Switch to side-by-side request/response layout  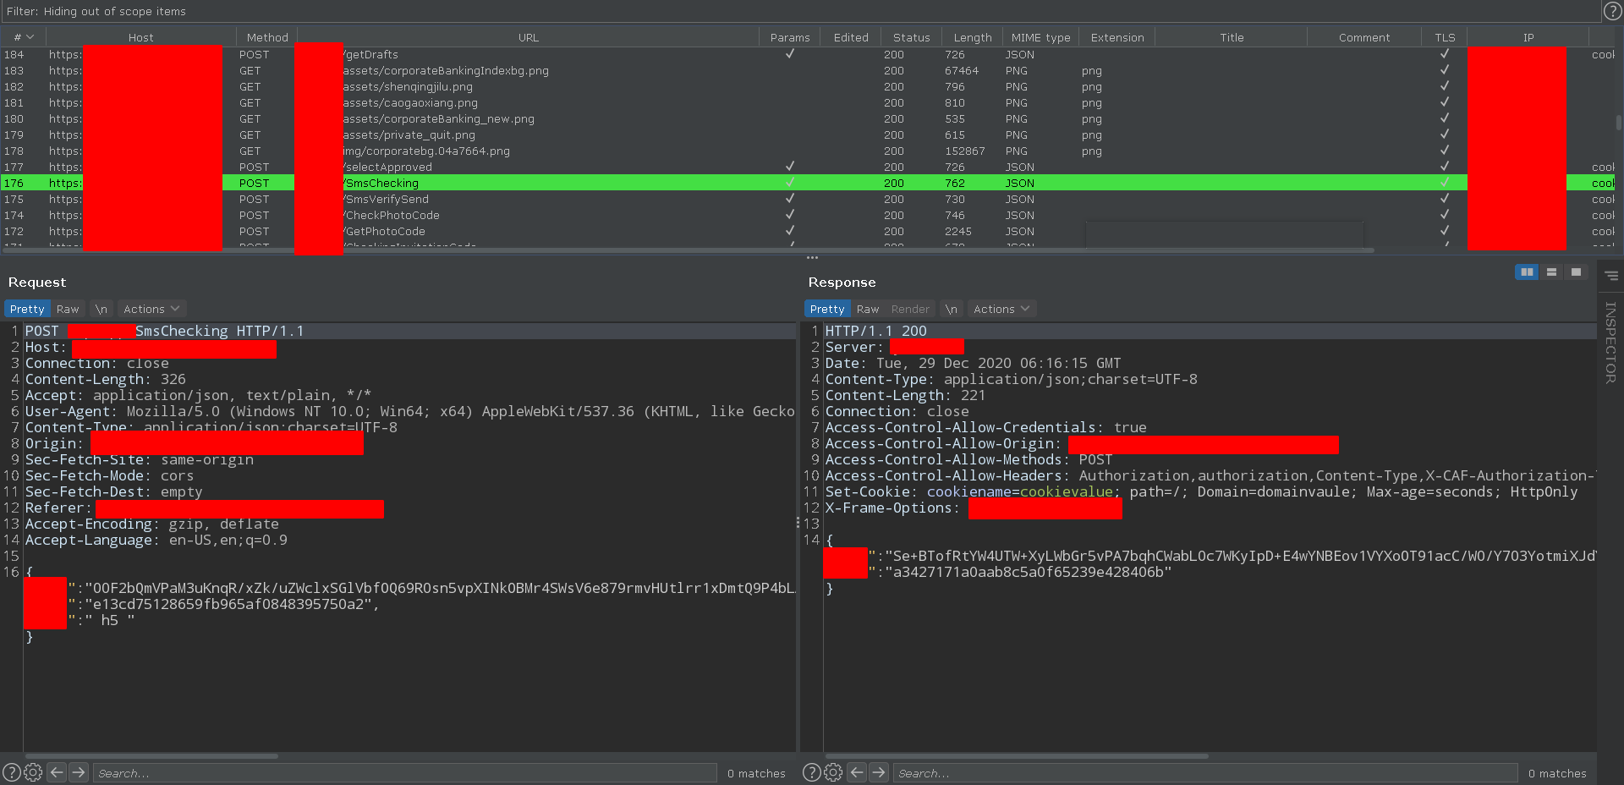click(x=1527, y=272)
